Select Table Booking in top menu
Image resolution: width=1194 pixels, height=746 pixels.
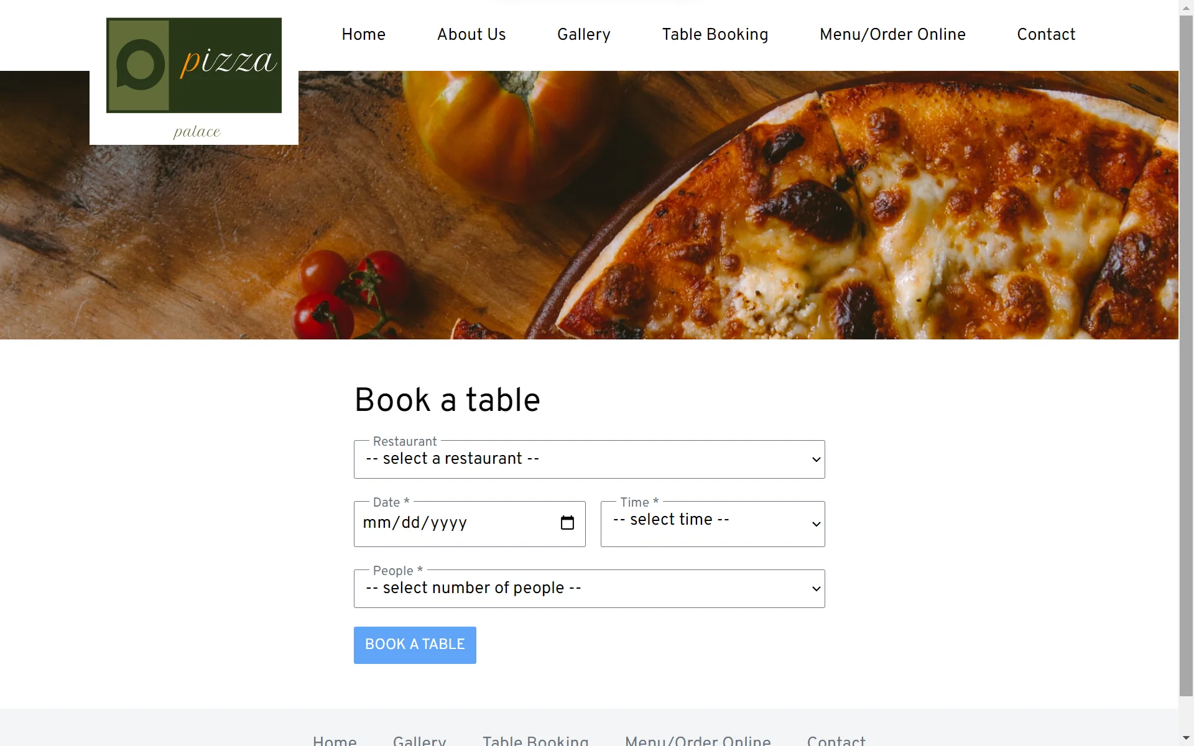point(715,34)
